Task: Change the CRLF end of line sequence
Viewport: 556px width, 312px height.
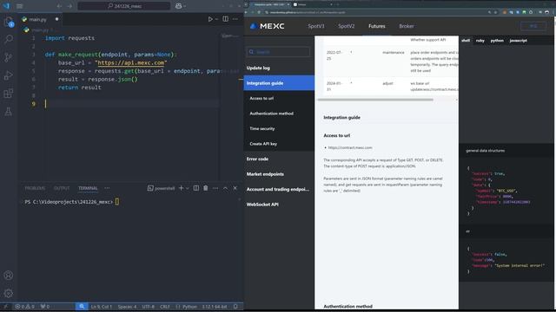Action: coord(165,307)
